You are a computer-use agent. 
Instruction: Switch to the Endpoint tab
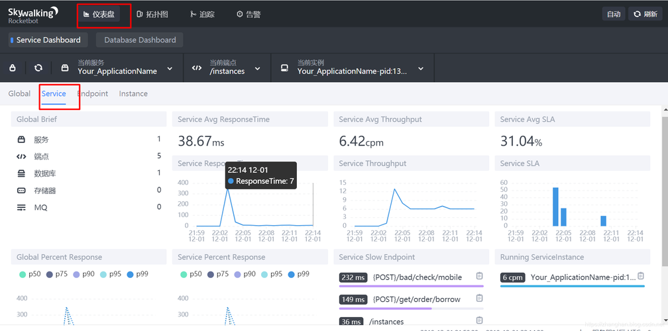[x=93, y=93]
